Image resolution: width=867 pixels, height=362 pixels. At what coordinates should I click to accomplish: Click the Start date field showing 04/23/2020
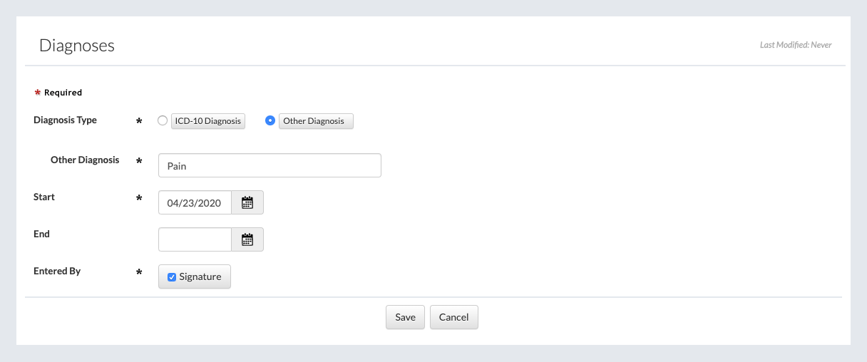click(195, 202)
